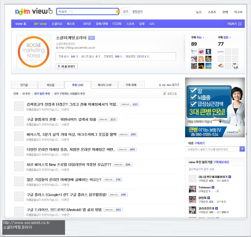This screenshot has width=251, height=237.
Task: Open article 페이스북, 3분기 실적 기대 이상
Action: click(x=72, y=135)
